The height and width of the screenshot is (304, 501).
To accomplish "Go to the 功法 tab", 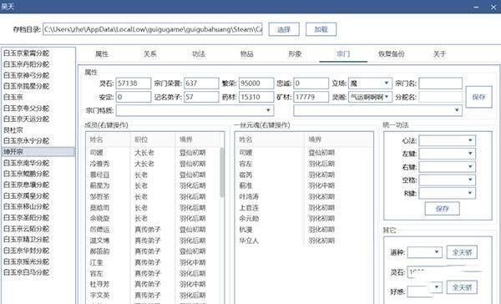I will [199, 54].
